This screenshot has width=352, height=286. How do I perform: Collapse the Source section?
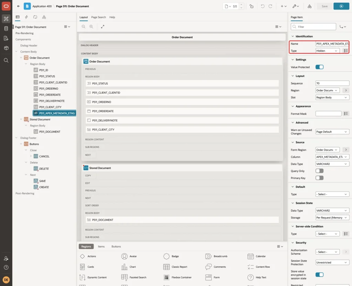tap(293, 142)
